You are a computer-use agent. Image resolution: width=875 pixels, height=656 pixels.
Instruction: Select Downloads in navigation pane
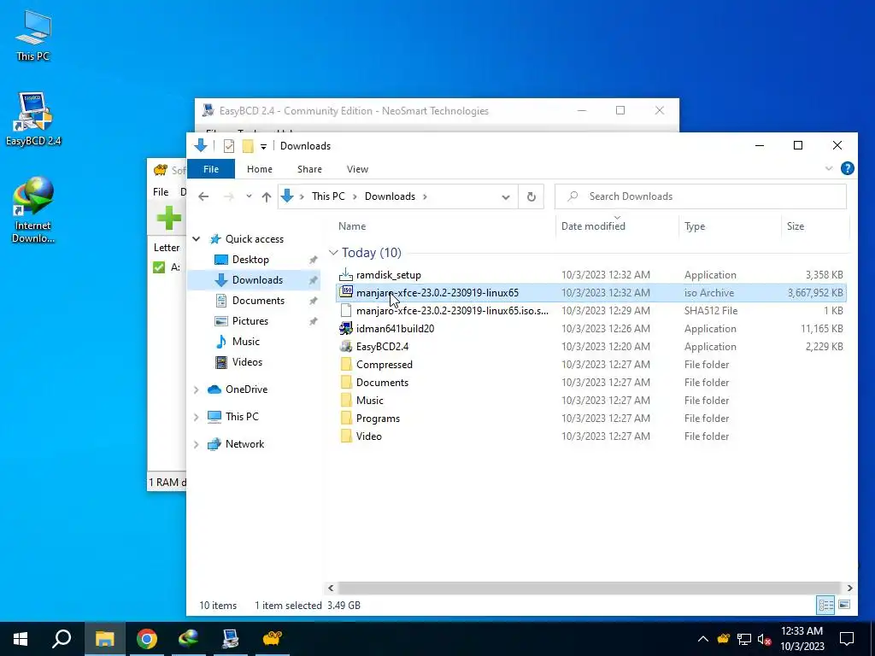coord(257,280)
